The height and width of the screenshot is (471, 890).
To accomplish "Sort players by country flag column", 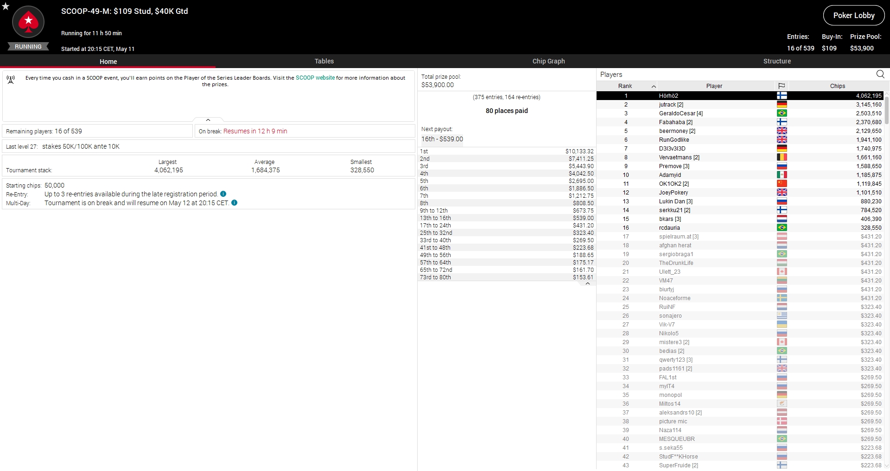I will click(x=782, y=86).
